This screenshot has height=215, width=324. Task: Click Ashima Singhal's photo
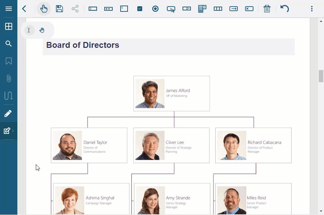[x=70, y=200]
